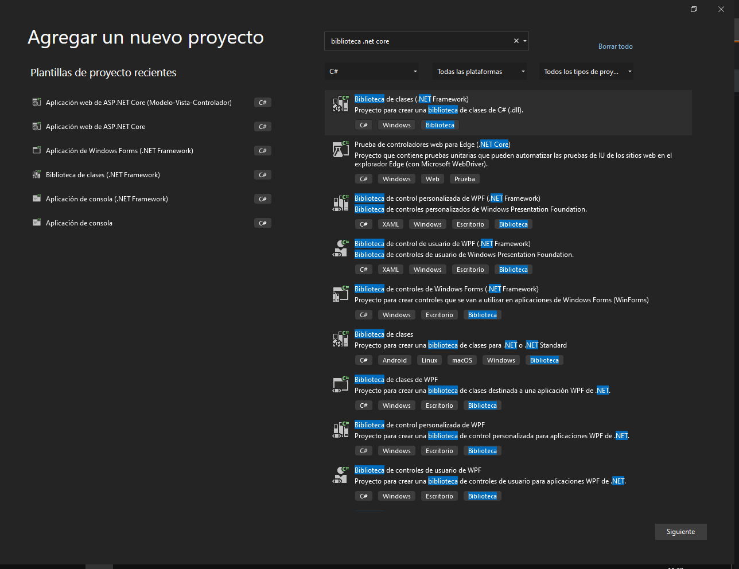Click the Siguiente button

pyautogui.click(x=680, y=532)
